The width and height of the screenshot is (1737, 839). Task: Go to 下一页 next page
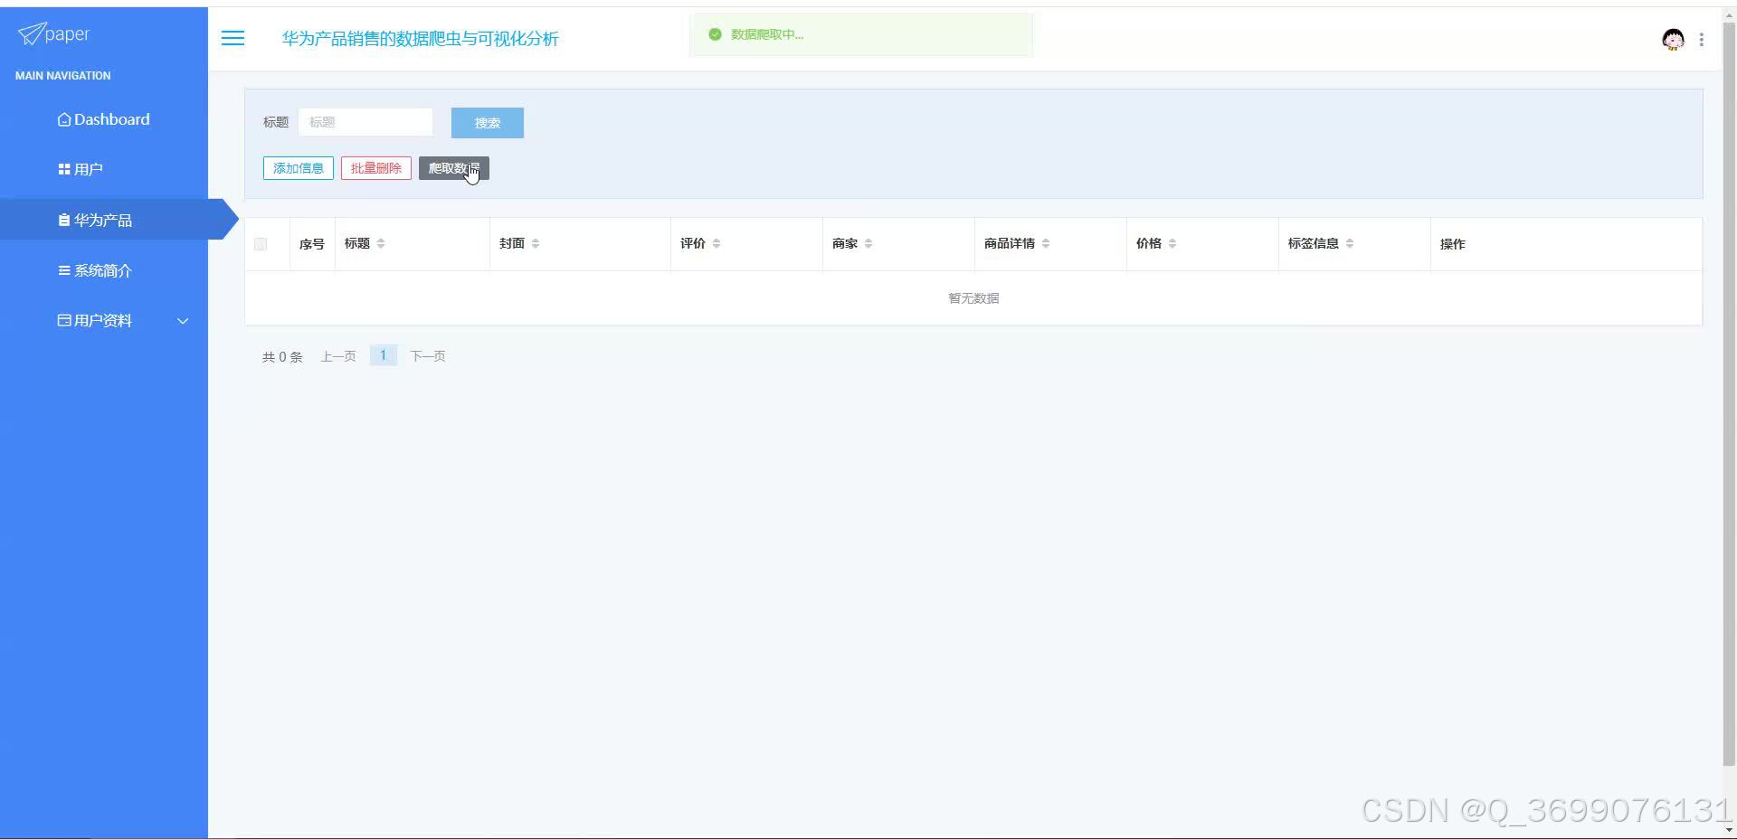click(x=428, y=356)
